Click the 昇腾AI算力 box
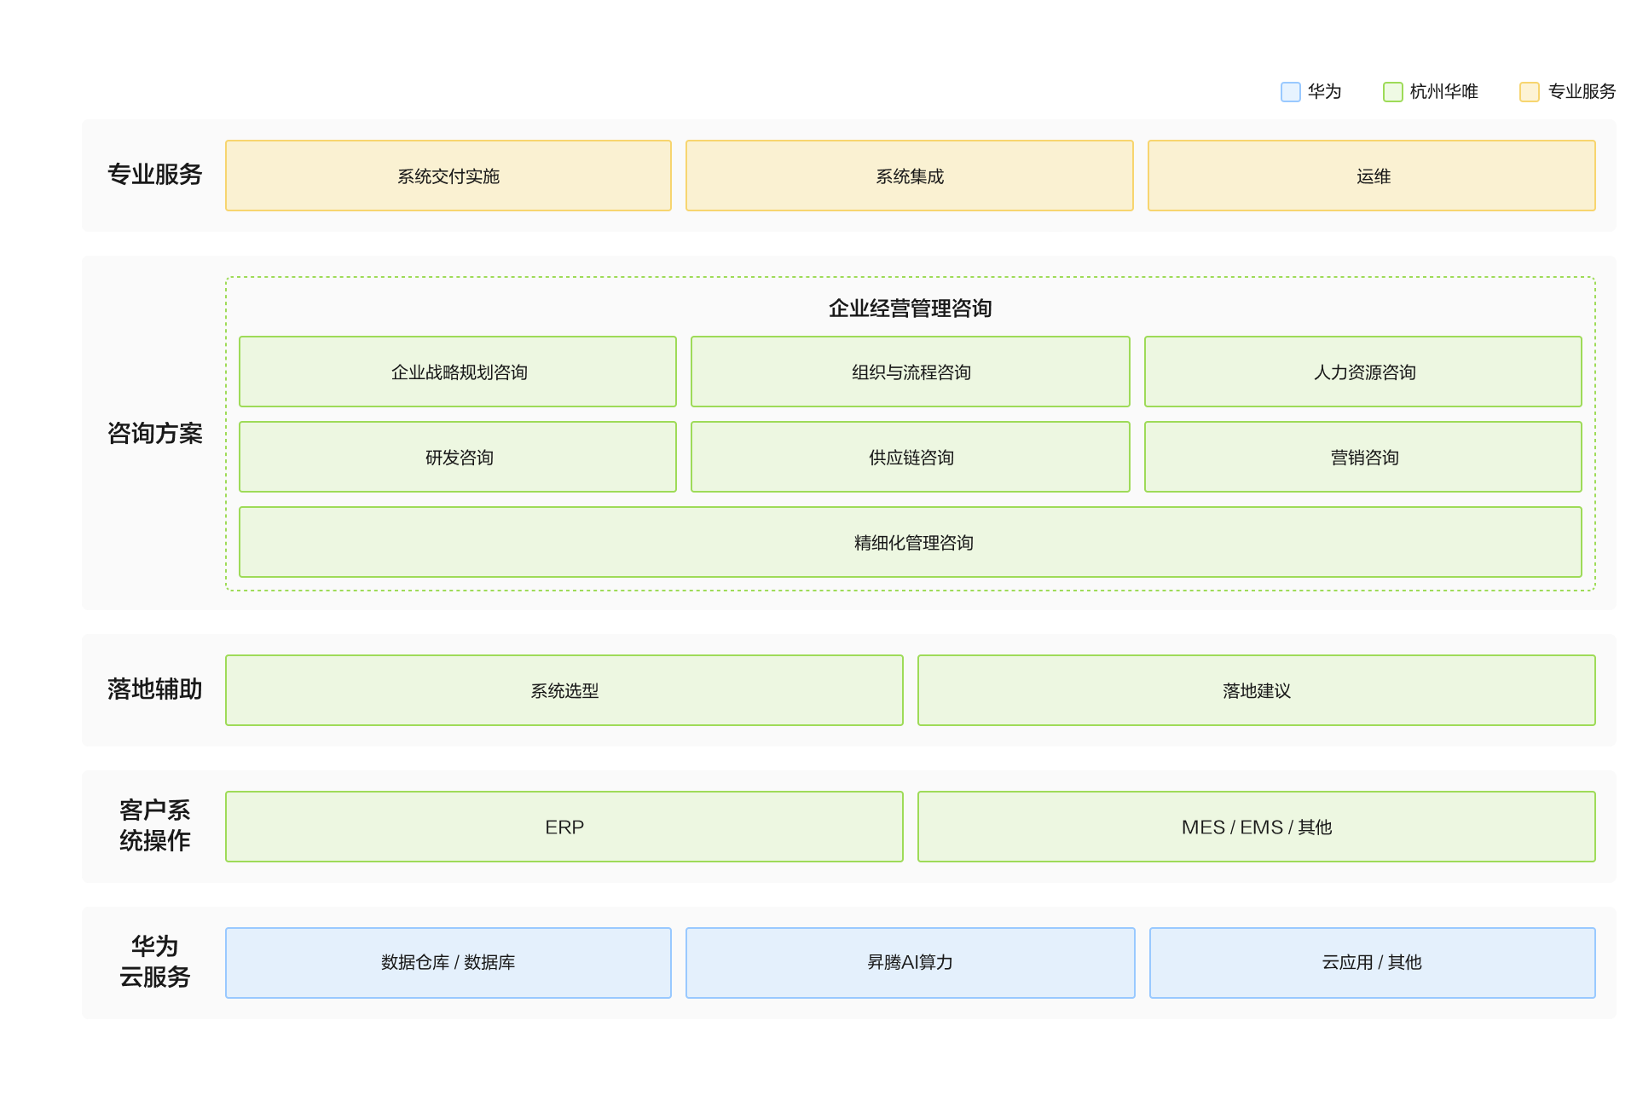Screen dimensions: 1637x1101 point(910,962)
